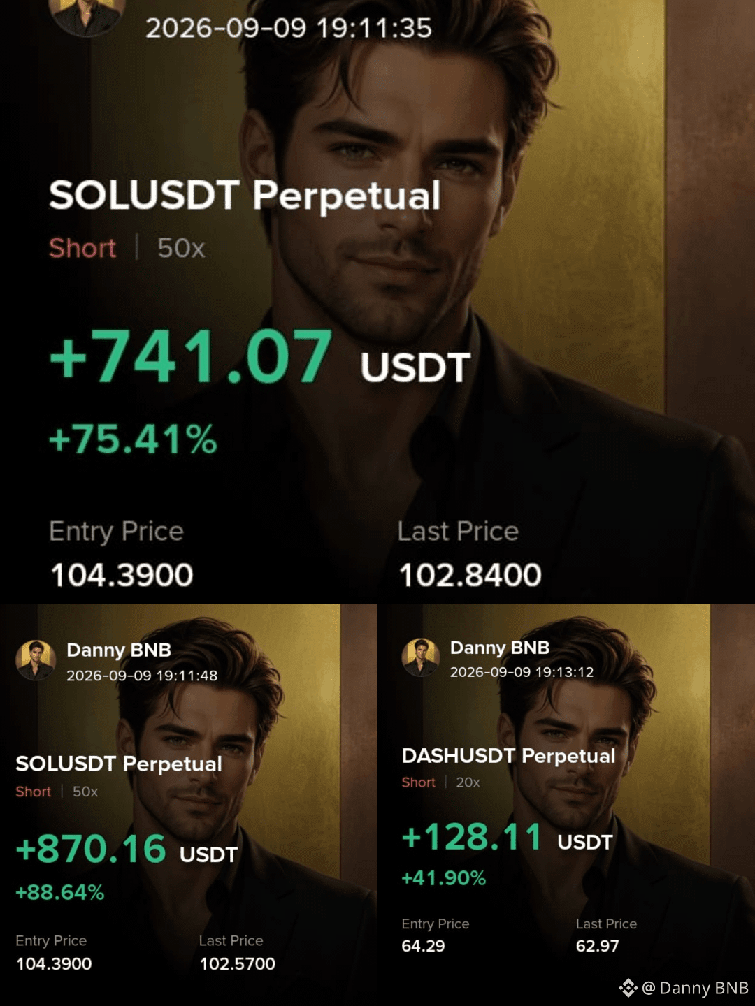Tap Danny BNB avatar on bottom-left card

tap(36, 660)
